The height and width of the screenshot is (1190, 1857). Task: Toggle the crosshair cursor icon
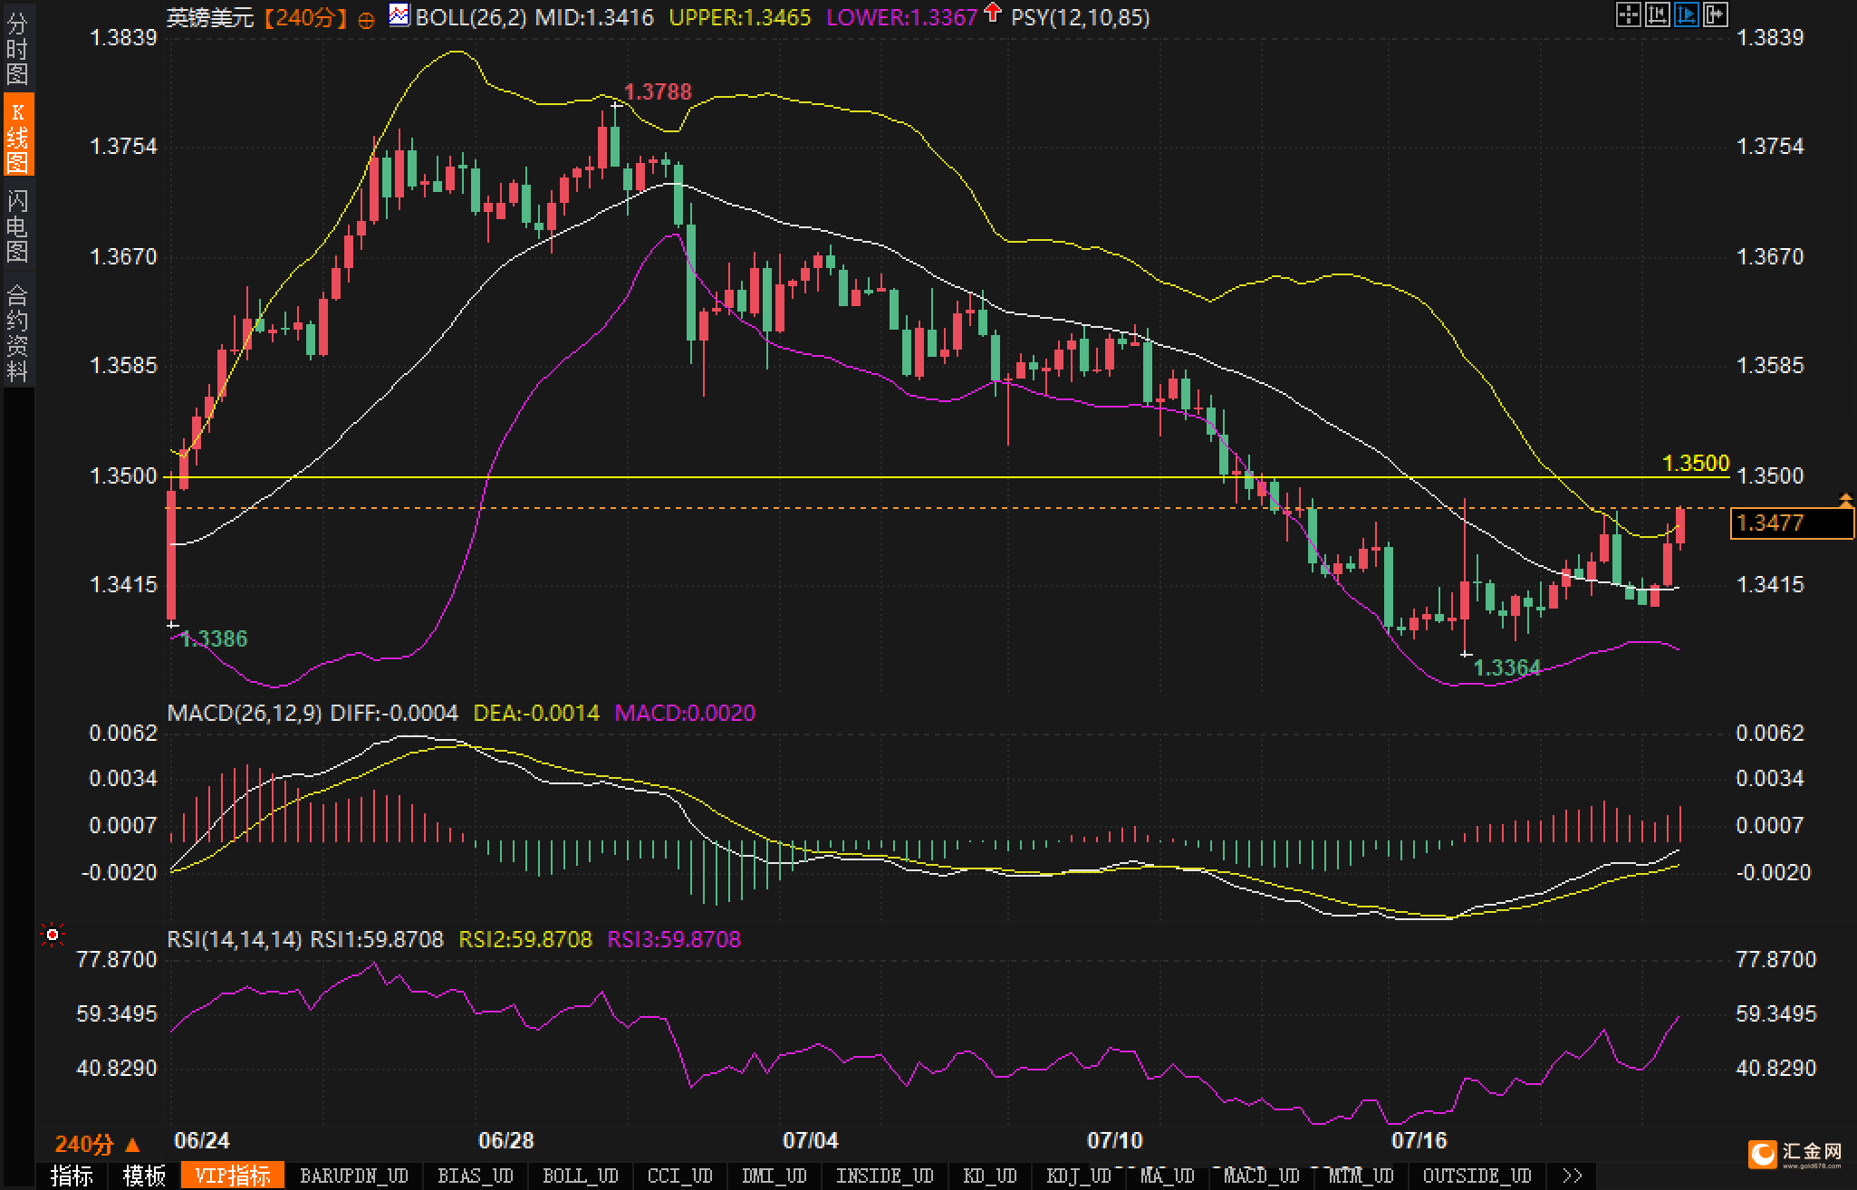pos(1629,14)
